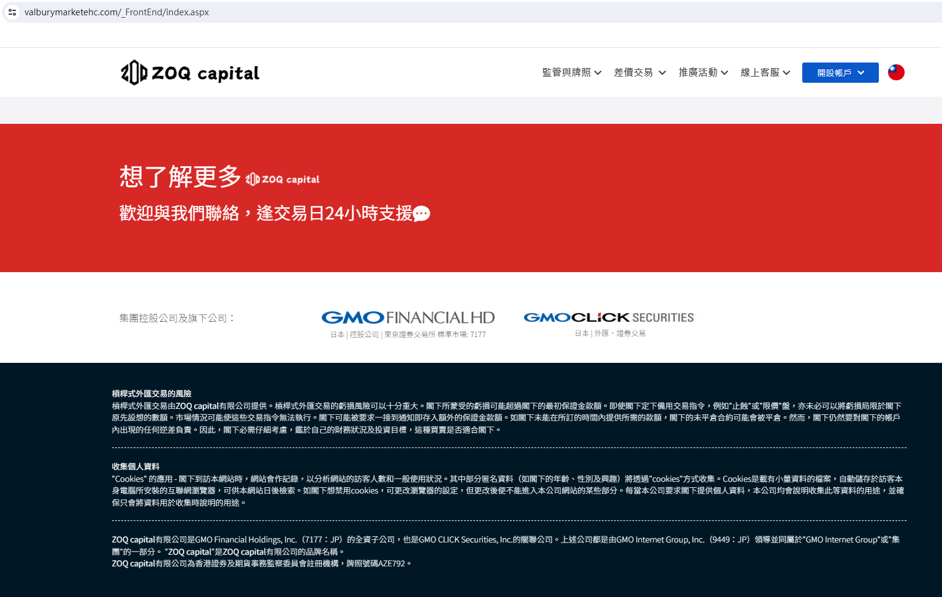Viewport: 942px width, 597px height.
Task: Click the small ZOQ capital logo in banner
Action: click(x=283, y=179)
